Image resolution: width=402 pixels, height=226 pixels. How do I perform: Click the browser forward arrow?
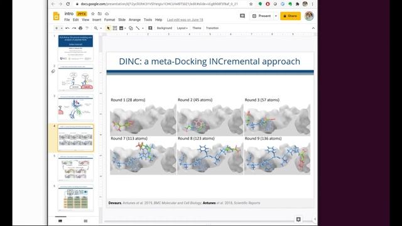pos(60,4)
